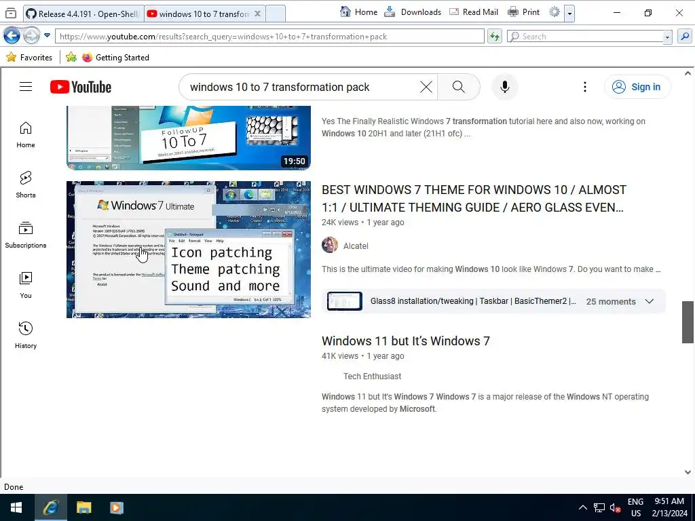Open the YouTube three-dot settings menu

(x=584, y=87)
